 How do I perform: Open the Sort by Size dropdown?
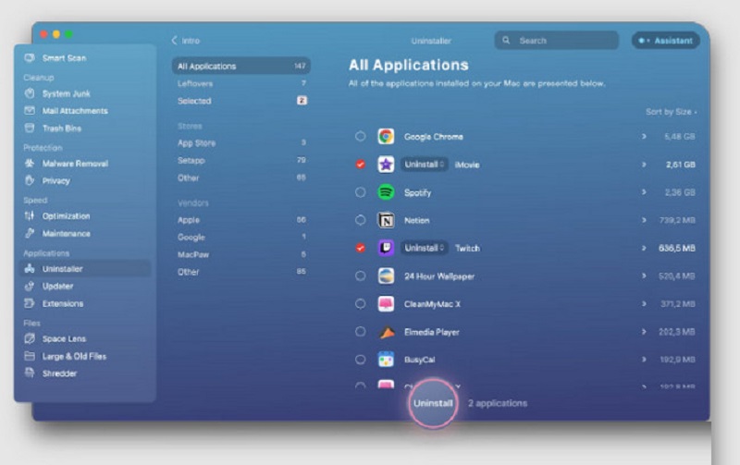(x=671, y=112)
